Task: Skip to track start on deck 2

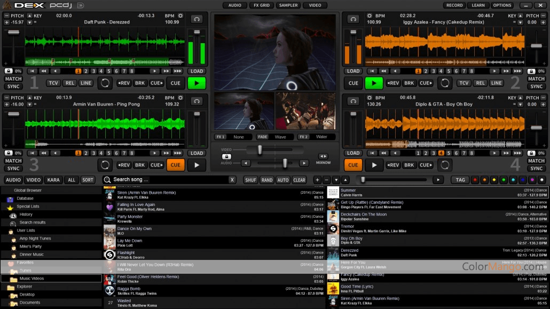Action: click(372, 71)
